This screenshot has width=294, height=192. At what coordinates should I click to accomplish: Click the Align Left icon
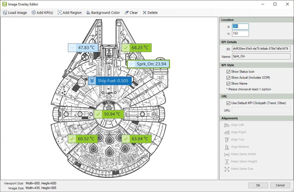pyautogui.click(x=227, y=125)
